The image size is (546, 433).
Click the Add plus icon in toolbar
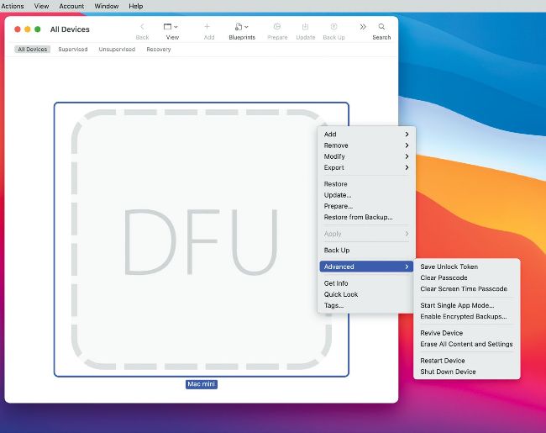[x=208, y=28]
